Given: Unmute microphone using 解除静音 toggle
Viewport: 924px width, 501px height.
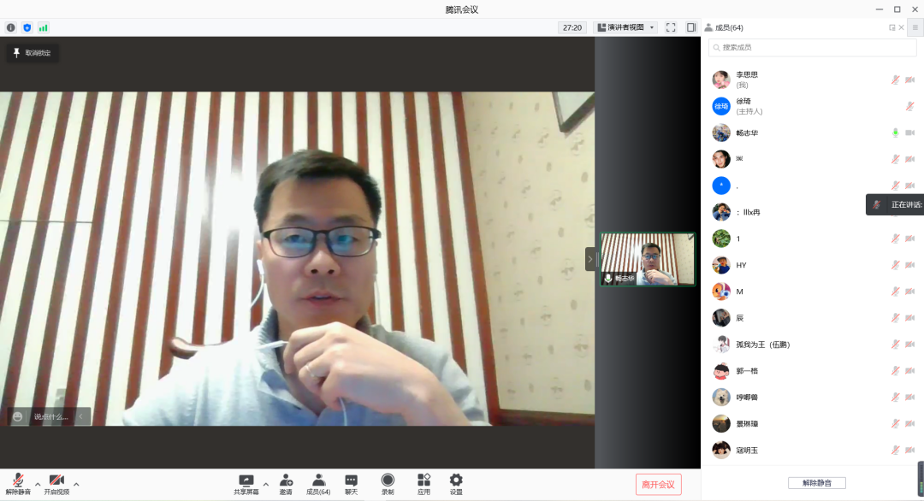Looking at the screenshot, I should click(18, 482).
